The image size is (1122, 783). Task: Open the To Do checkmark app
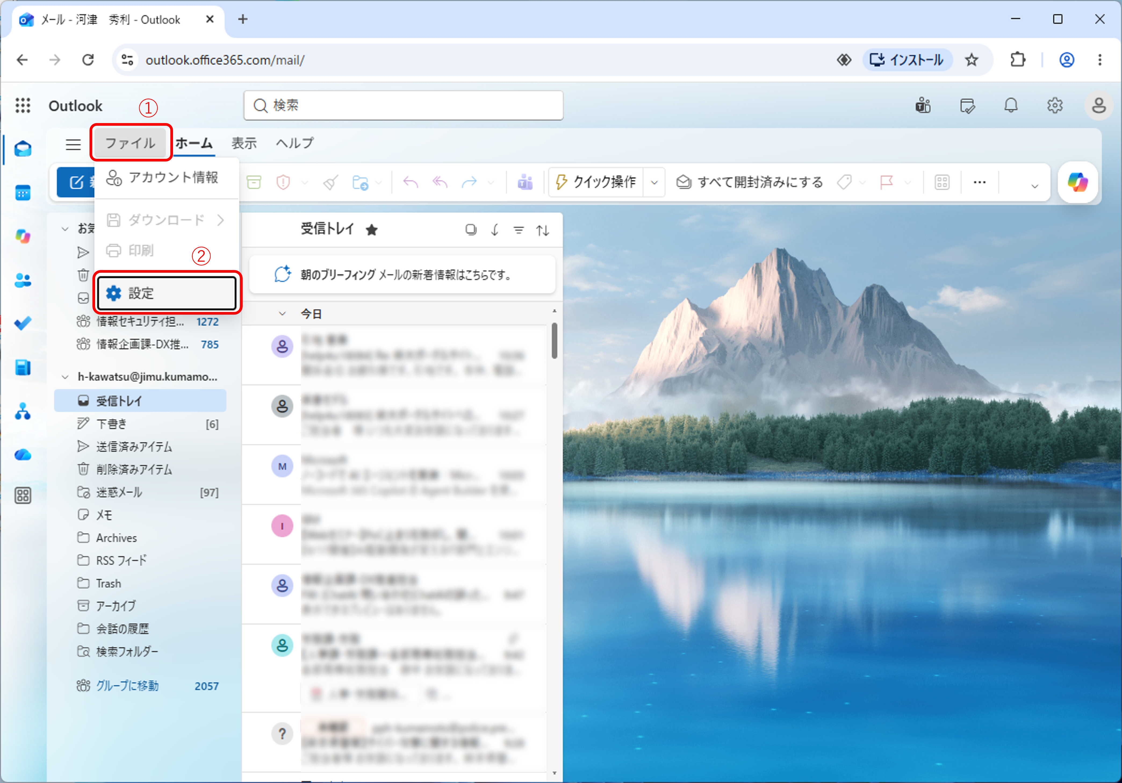click(x=23, y=323)
